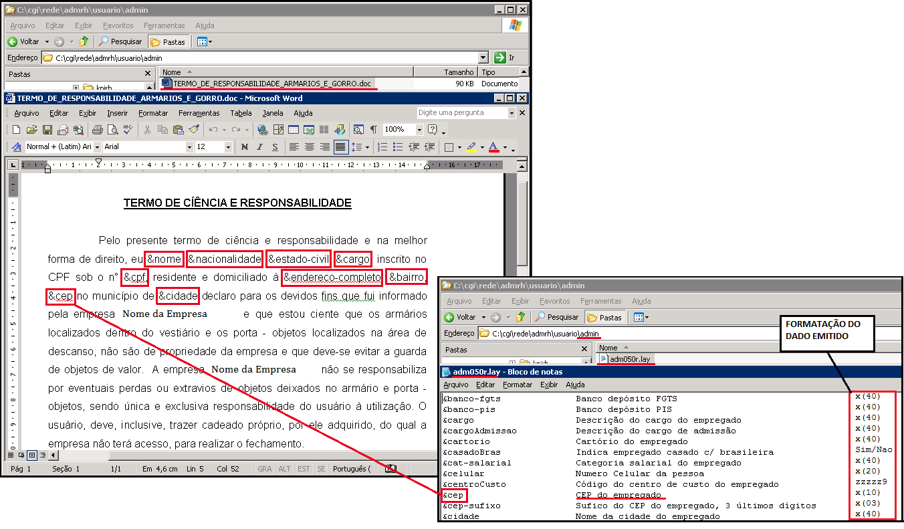Screen dimensions: 904x529
Task: Select the Format Painter brush icon
Action: [194, 130]
